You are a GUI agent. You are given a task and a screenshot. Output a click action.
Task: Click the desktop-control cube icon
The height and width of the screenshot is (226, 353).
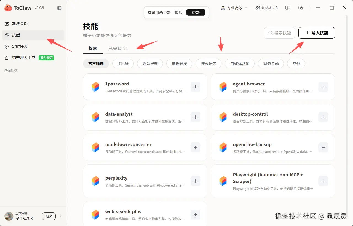pyautogui.click(x=223, y=117)
